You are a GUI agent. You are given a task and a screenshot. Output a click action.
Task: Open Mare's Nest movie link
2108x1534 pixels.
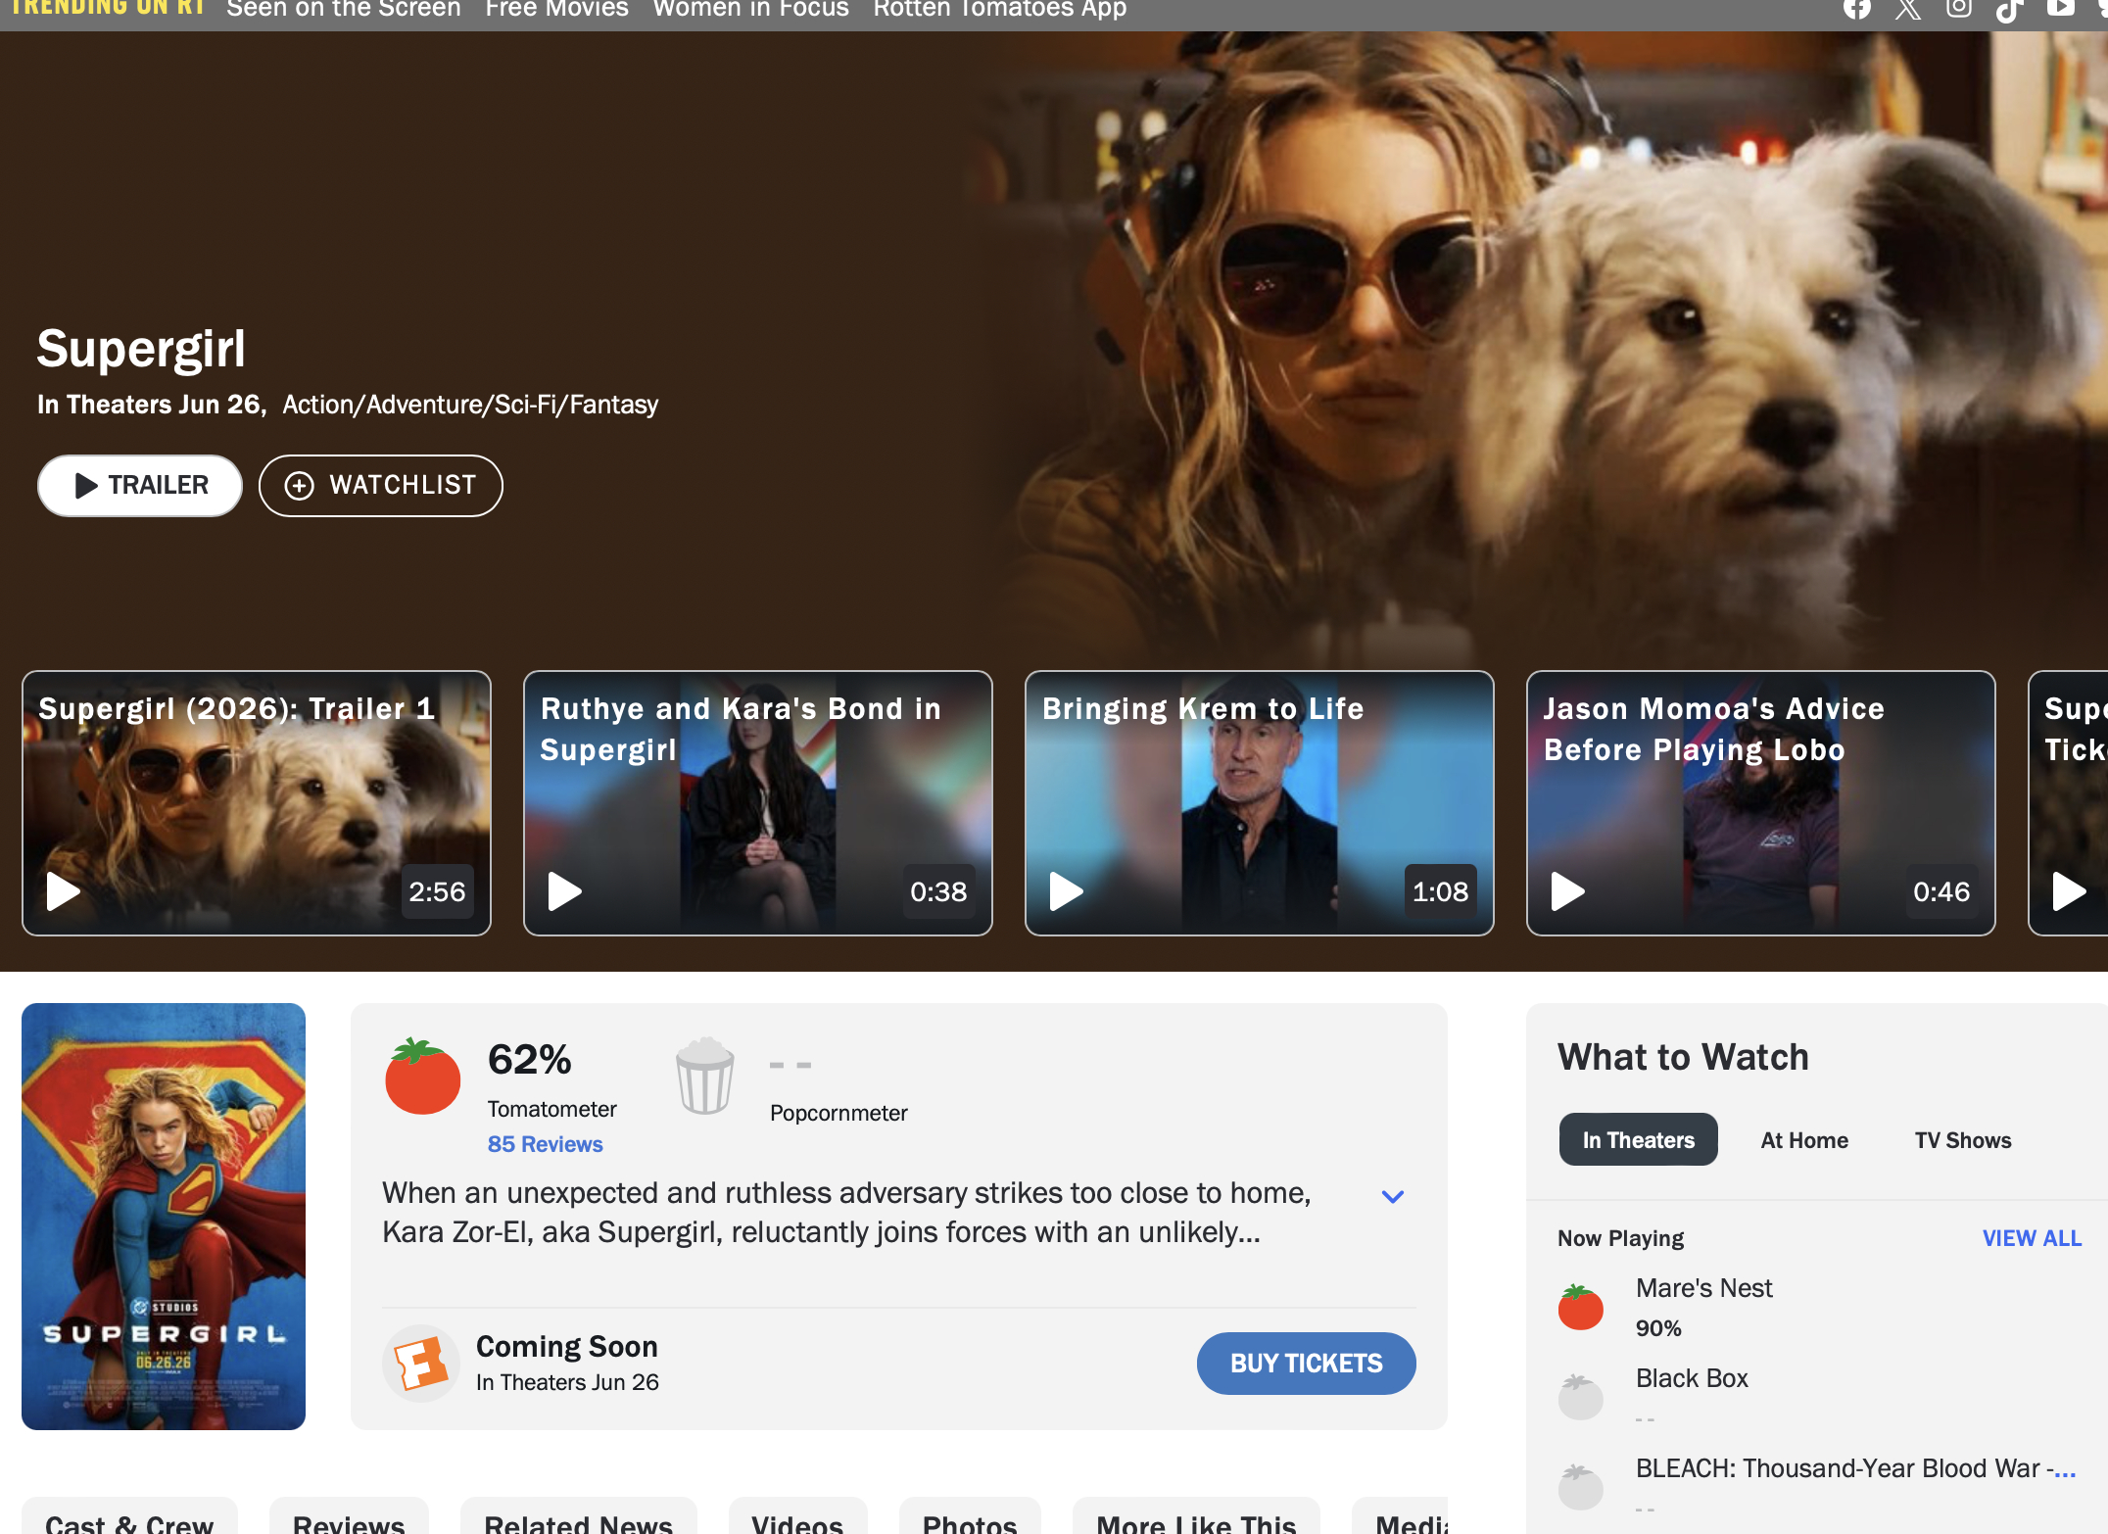pos(1703,1288)
